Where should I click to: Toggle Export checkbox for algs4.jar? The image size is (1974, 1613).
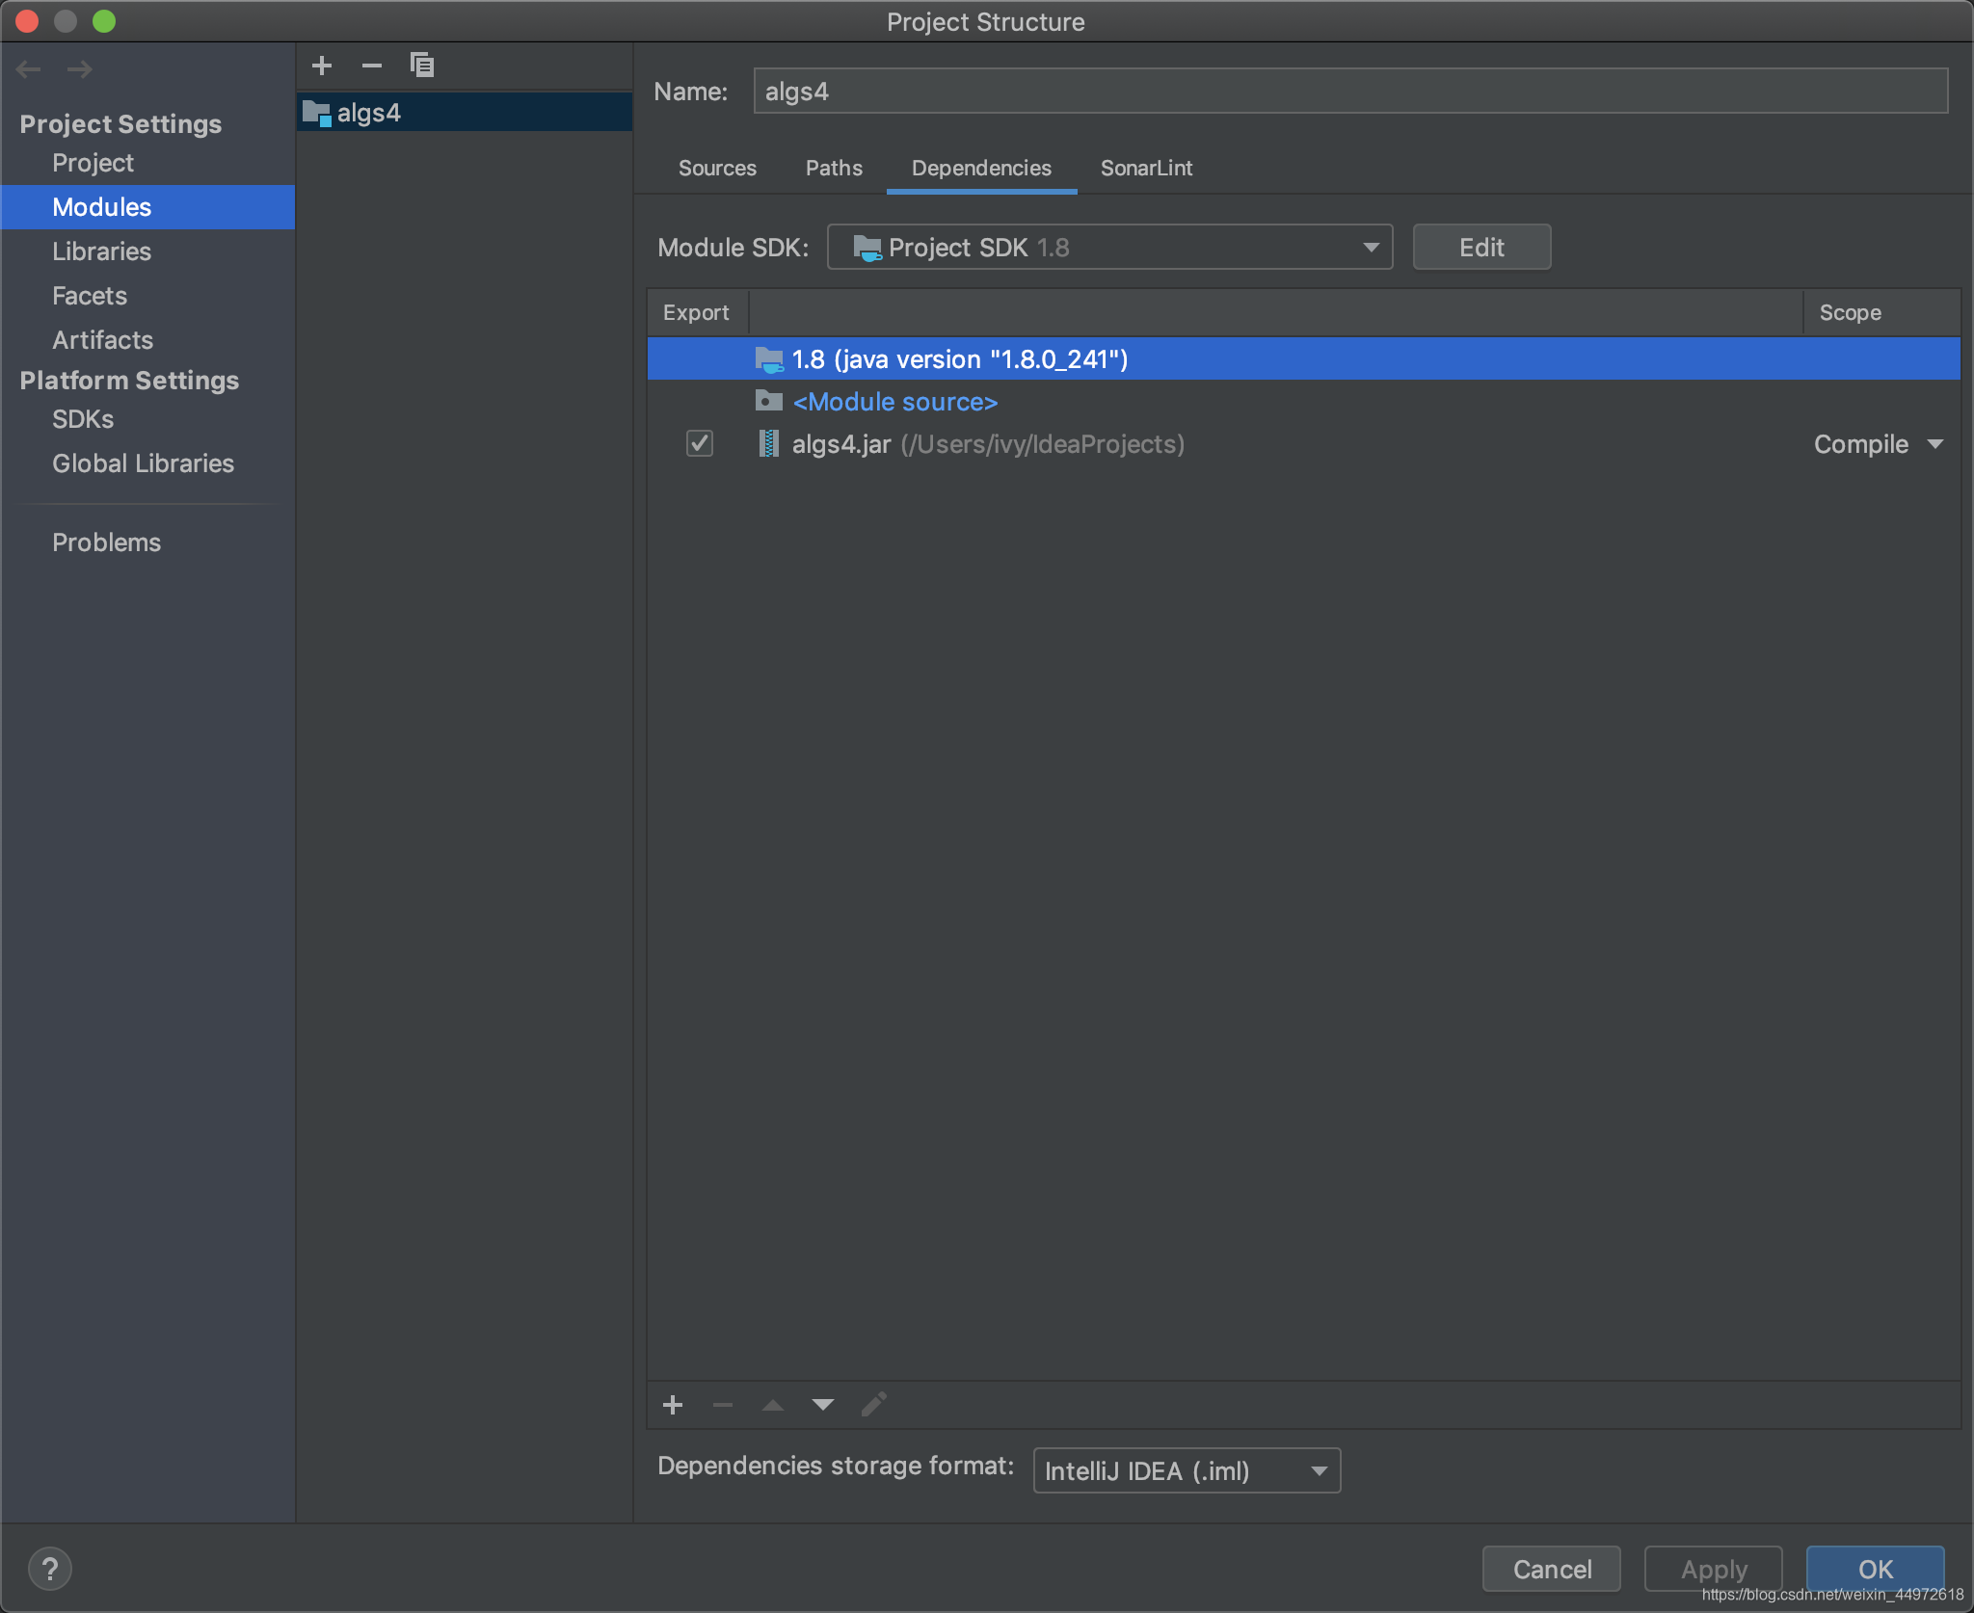[700, 443]
